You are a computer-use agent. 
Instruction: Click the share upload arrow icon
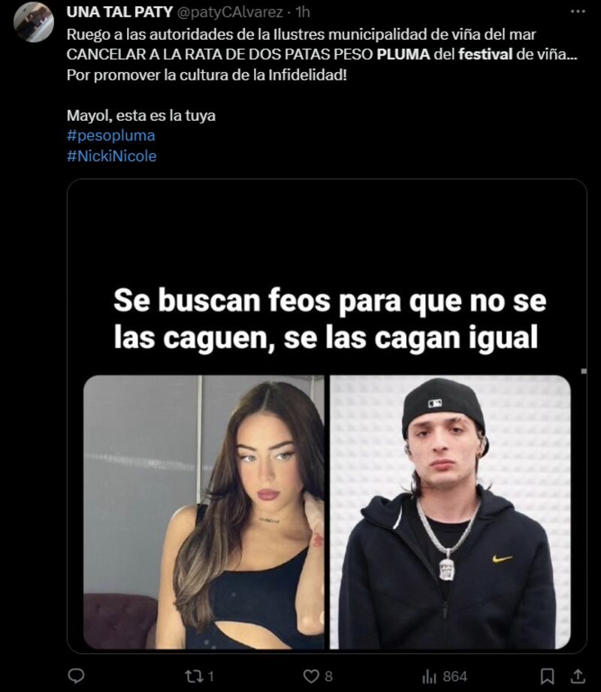click(578, 675)
